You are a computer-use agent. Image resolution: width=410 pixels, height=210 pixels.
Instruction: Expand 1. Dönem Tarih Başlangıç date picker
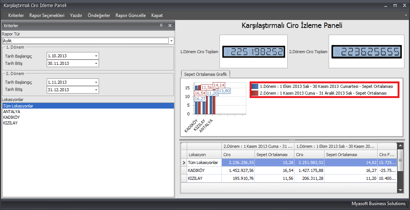click(96, 56)
